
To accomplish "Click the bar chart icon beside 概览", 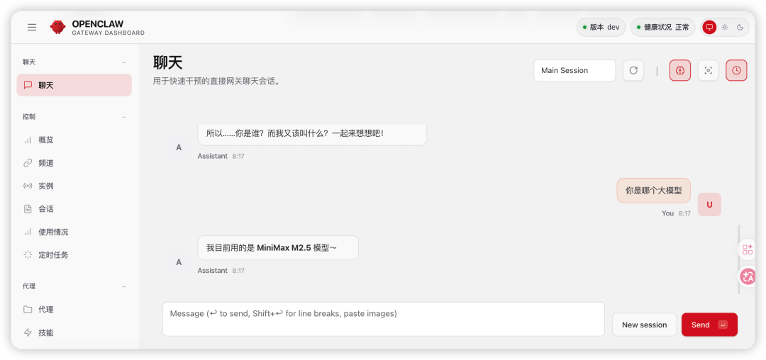I will pyautogui.click(x=28, y=140).
